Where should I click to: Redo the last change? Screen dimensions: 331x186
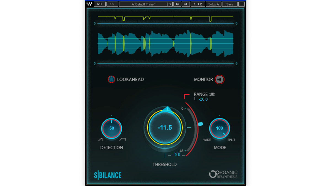(x=112, y=4)
